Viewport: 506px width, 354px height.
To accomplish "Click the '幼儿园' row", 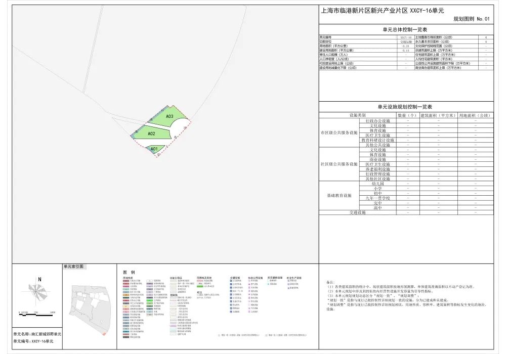I will (426, 184).
